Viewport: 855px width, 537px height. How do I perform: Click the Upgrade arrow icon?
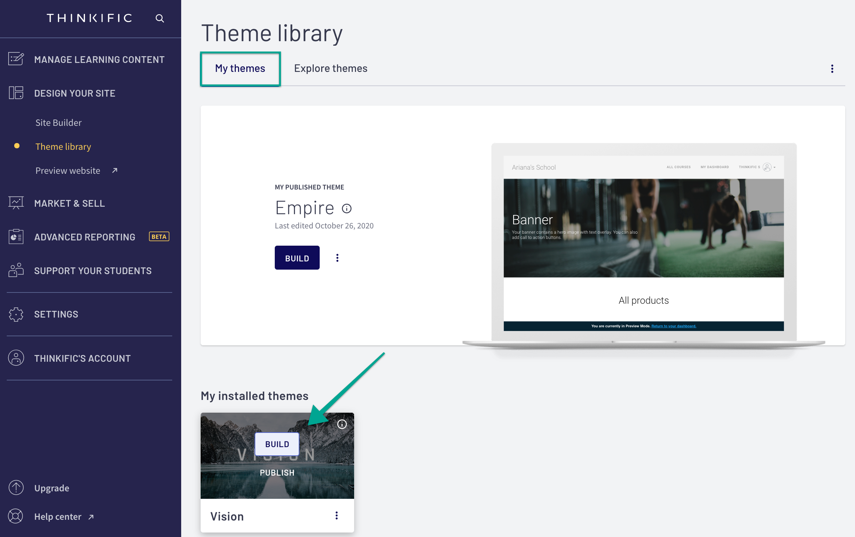click(x=16, y=488)
